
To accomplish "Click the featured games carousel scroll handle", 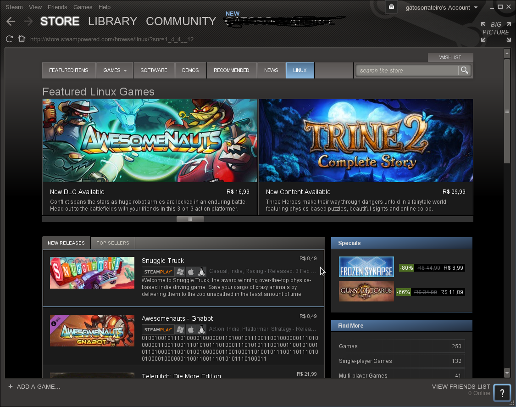I will click(190, 219).
